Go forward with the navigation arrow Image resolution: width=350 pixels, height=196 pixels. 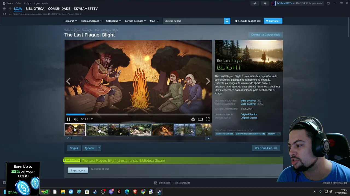(10, 9)
